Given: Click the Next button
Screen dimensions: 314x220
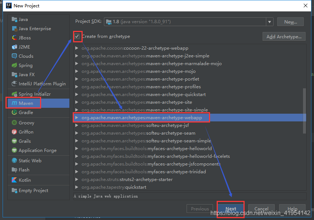Looking at the screenshot, I should [231, 209].
